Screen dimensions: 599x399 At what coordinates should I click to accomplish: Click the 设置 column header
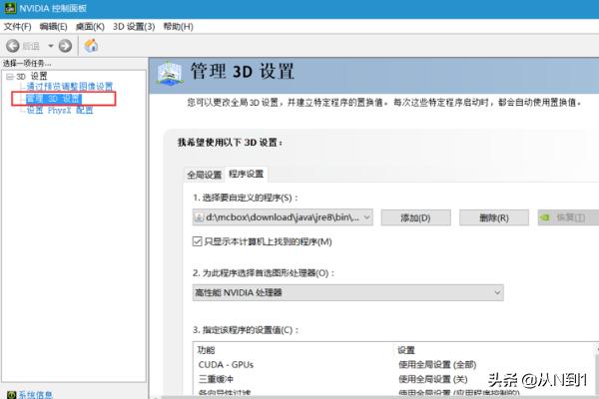406,350
